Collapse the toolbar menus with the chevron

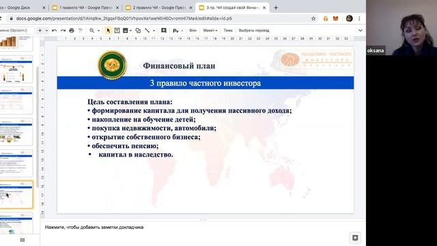tap(361, 30)
